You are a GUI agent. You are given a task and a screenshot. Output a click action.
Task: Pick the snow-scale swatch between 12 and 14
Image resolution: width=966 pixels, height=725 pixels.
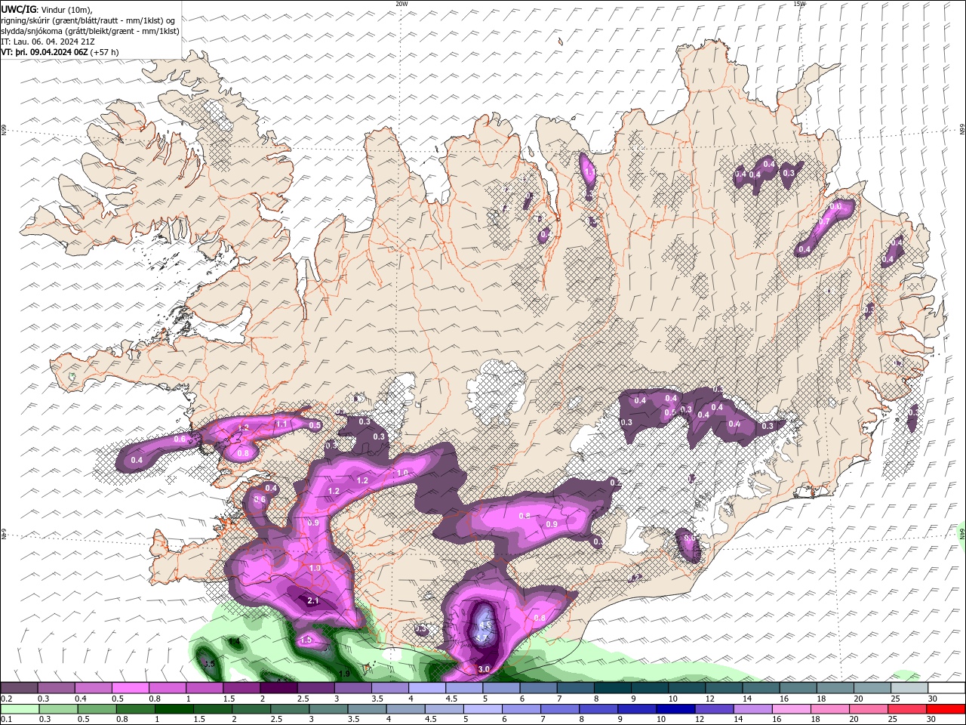tap(724, 688)
